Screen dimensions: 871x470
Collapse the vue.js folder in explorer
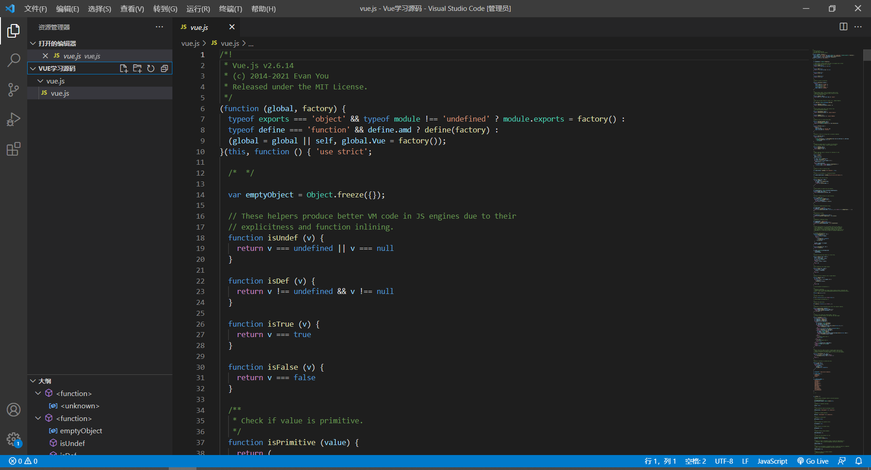(x=40, y=81)
